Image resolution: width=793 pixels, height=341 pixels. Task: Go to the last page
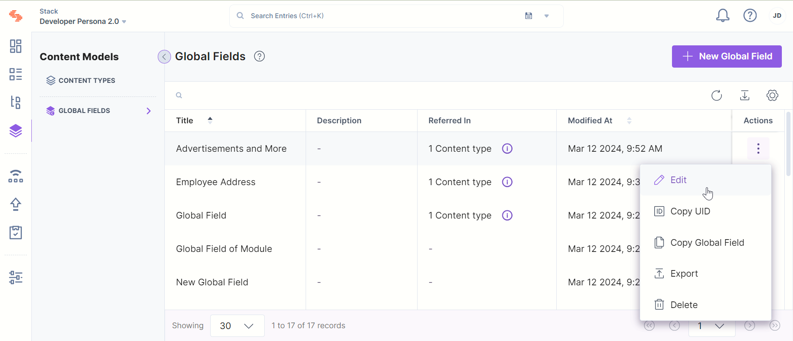point(775,326)
